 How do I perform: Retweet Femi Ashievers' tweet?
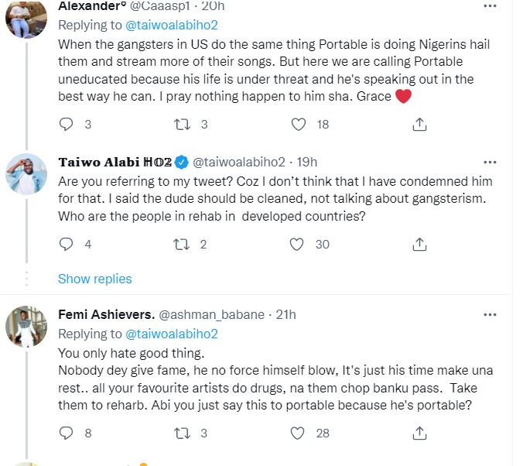pyautogui.click(x=181, y=434)
